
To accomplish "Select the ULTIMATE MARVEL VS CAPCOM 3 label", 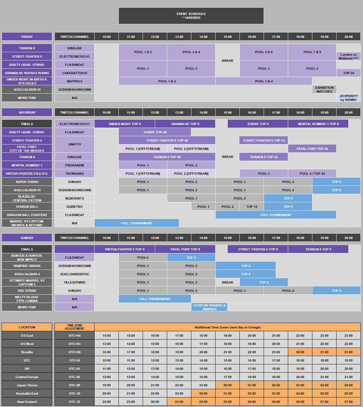I will (27, 282).
